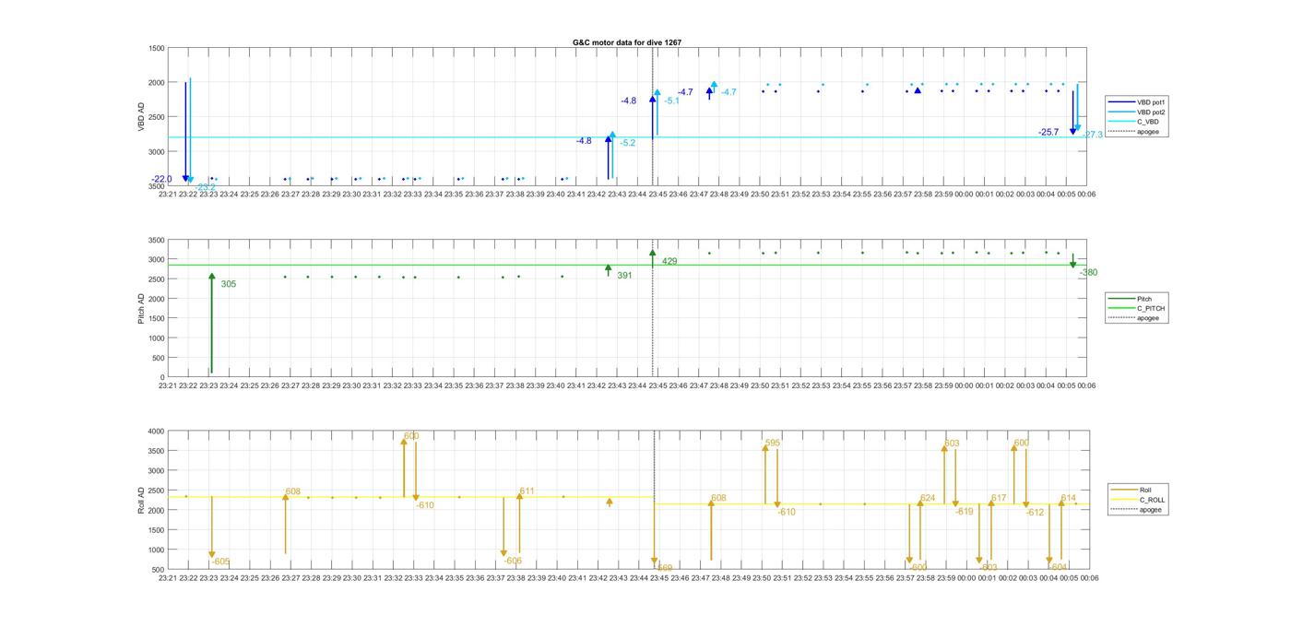Click the "-22.0" VBD value label

click(x=162, y=179)
